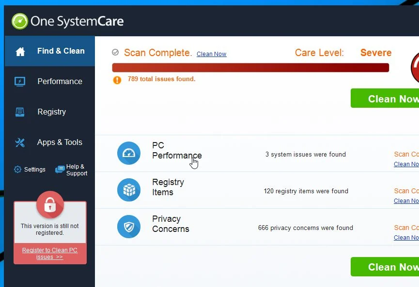Click the scan complete checkmark icon
This screenshot has height=287, width=419.
115,52
